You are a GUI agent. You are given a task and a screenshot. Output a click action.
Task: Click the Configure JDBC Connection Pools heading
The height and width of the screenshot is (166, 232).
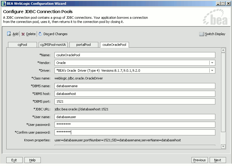click(x=38, y=12)
